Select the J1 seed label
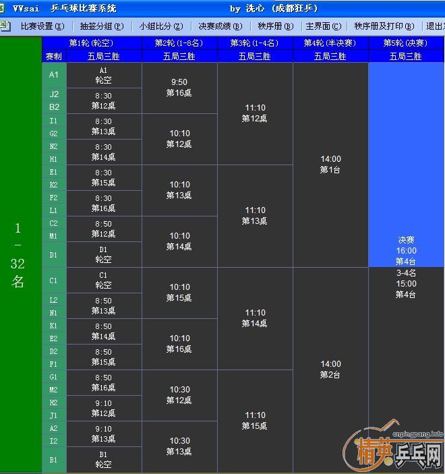445x474 pixels. [x=54, y=415]
